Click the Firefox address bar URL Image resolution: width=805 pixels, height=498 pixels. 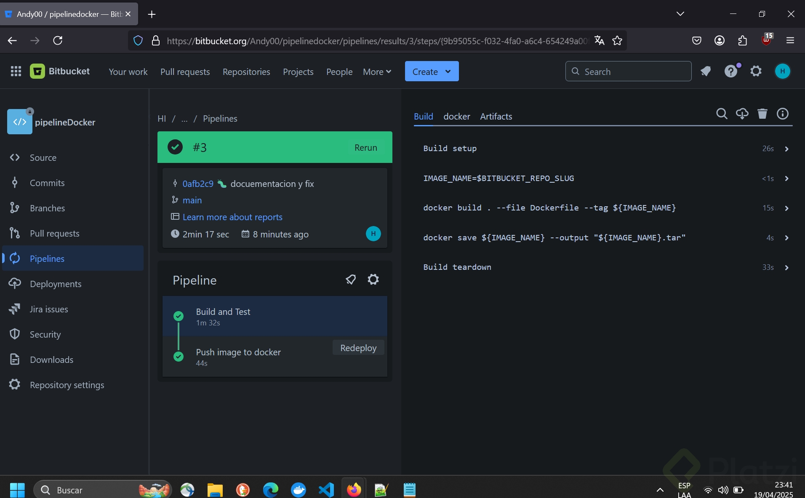(377, 41)
